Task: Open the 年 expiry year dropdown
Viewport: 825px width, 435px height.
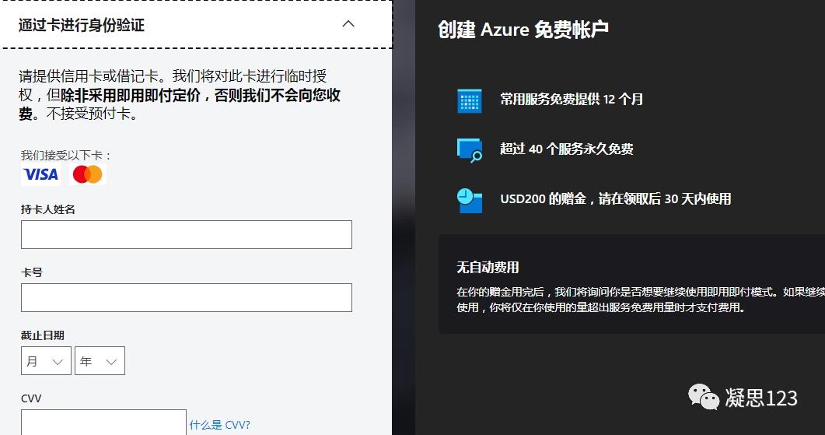Action: coord(100,361)
